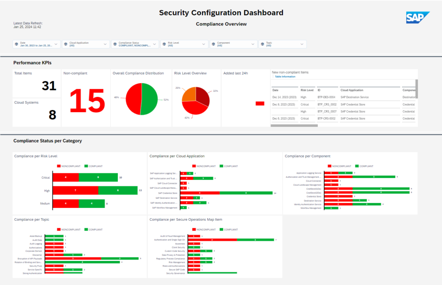The image size is (442, 285).
Task: Click the Compliance per Cloud Application chart title
Action: [177, 156]
